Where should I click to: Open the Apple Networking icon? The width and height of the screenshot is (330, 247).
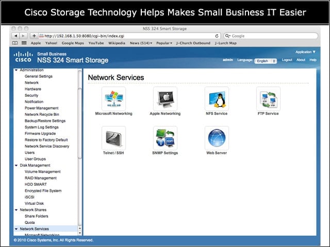[x=165, y=99]
